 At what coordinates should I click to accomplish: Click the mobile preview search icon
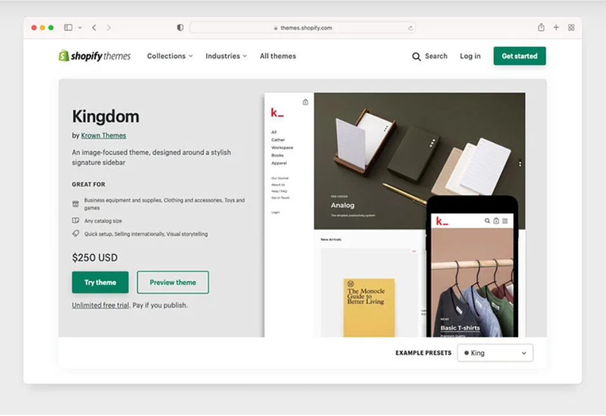point(488,221)
